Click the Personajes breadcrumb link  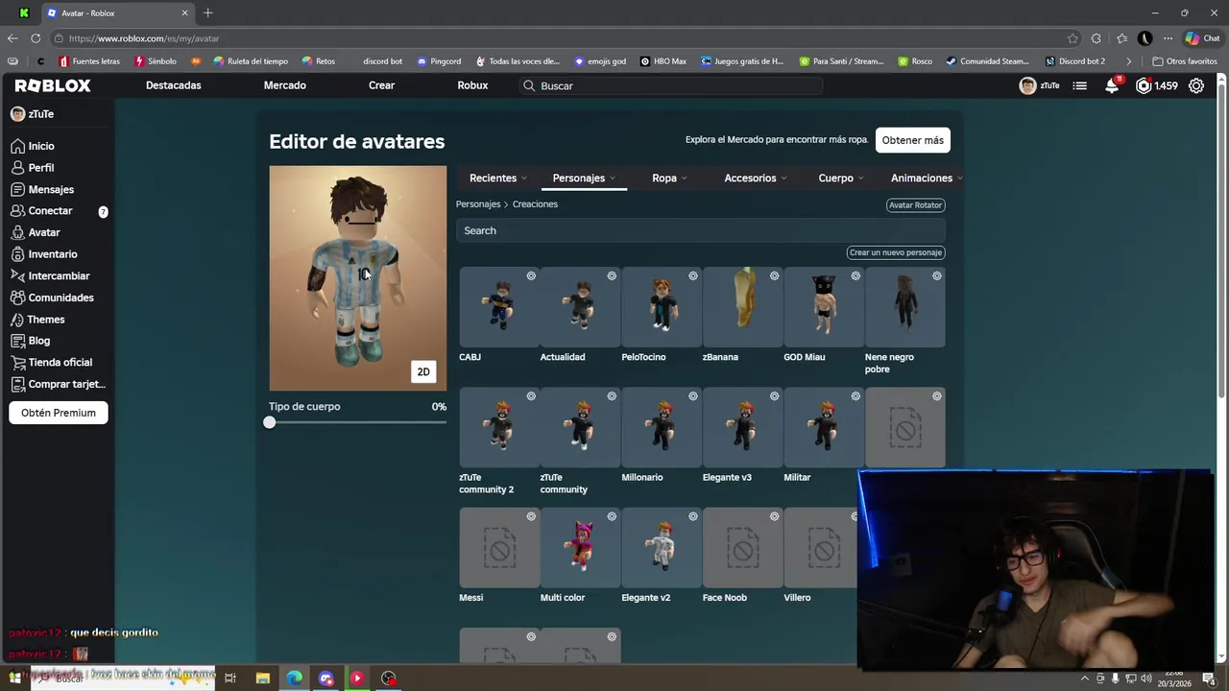pyautogui.click(x=478, y=204)
